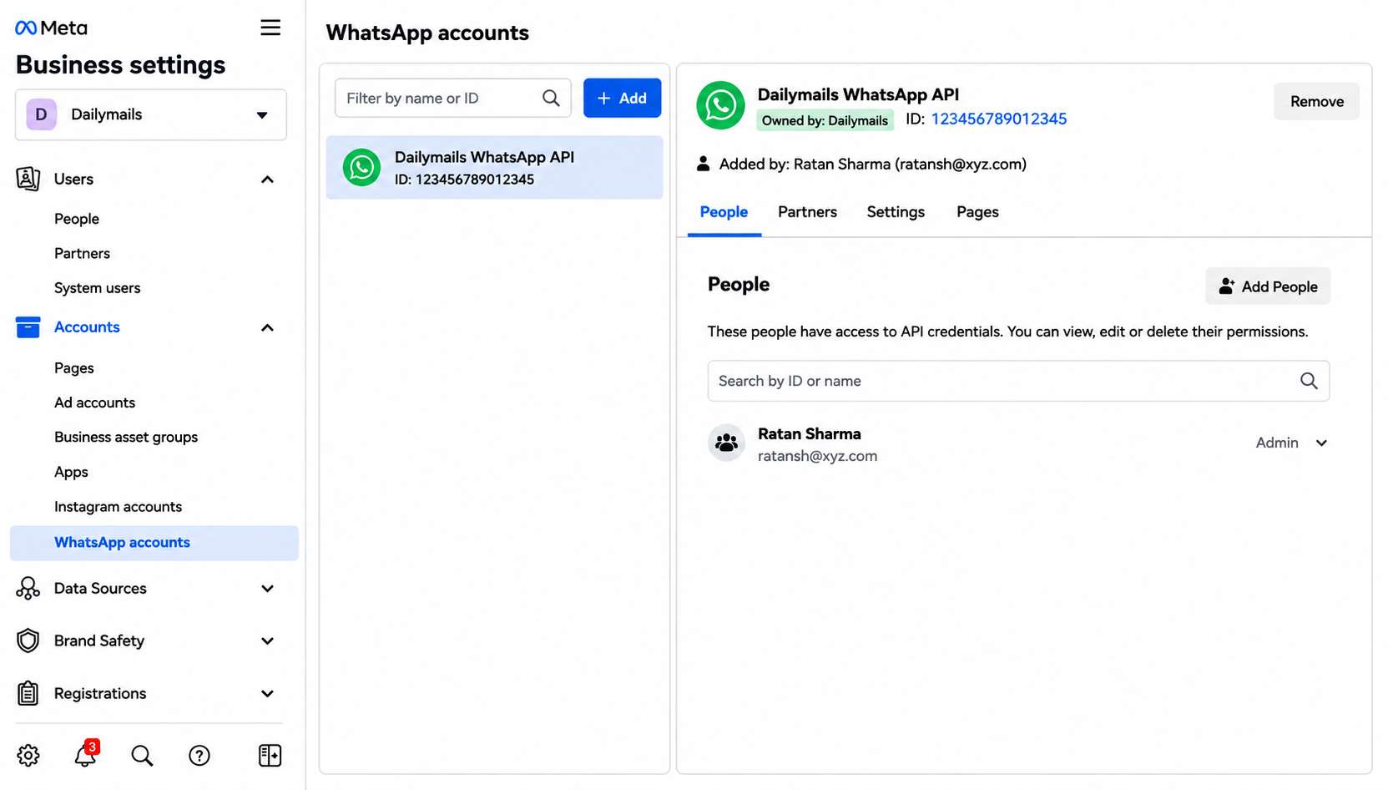Open Ratan Sharma's Admin role dropdown
This screenshot has height=790, width=1388.
point(1291,443)
